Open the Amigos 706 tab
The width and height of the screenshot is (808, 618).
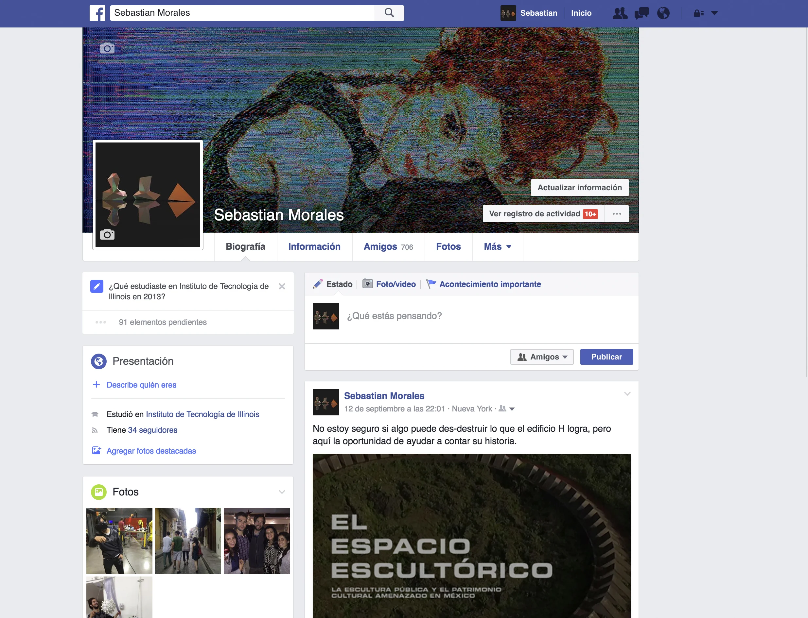tap(388, 246)
